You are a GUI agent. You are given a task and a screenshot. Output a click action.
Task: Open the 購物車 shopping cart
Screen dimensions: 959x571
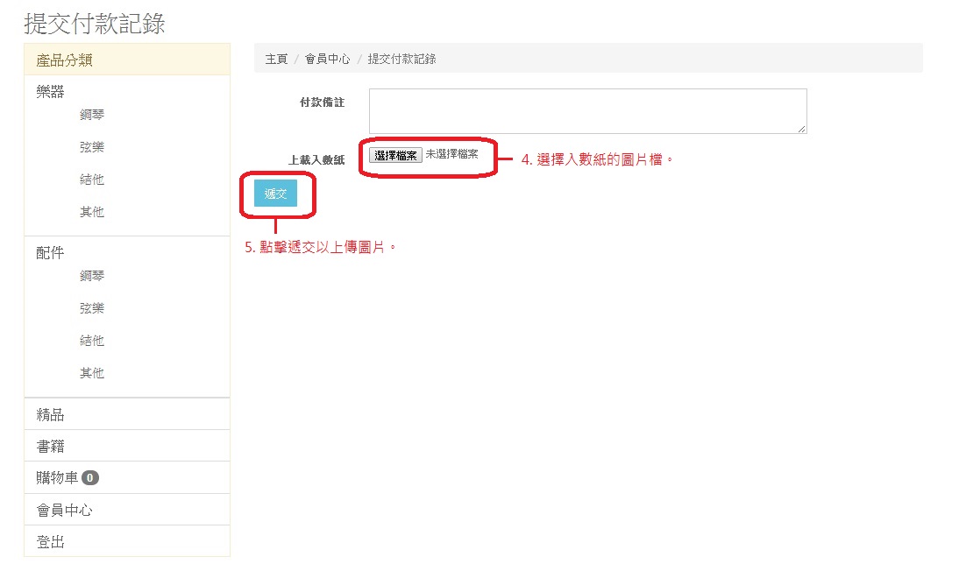58,477
